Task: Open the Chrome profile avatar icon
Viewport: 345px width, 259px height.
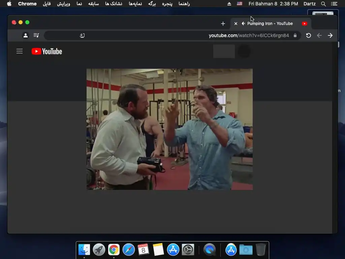Action: pos(26,35)
